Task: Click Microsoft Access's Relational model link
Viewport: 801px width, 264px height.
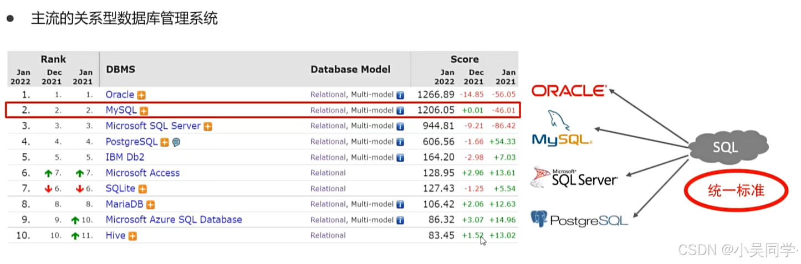Action: coord(328,173)
